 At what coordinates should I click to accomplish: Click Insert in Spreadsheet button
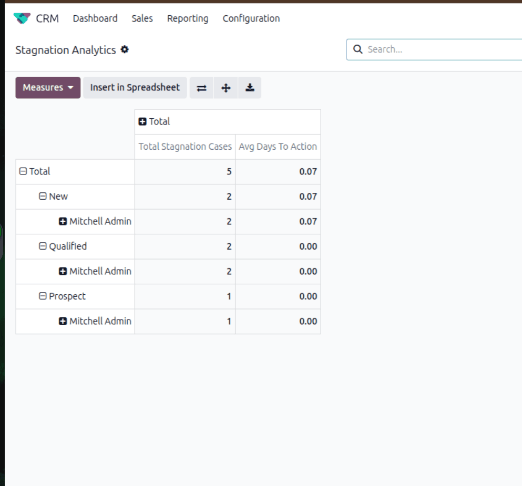135,88
